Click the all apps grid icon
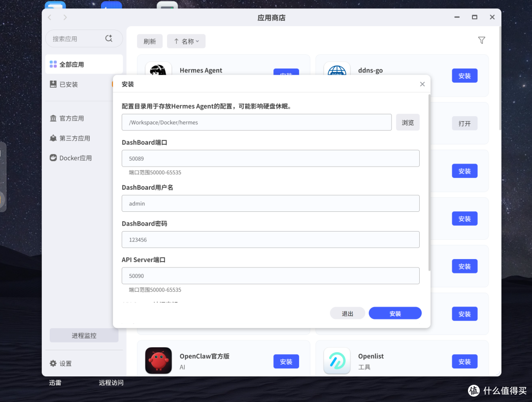The image size is (532, 402). [53, 64]
